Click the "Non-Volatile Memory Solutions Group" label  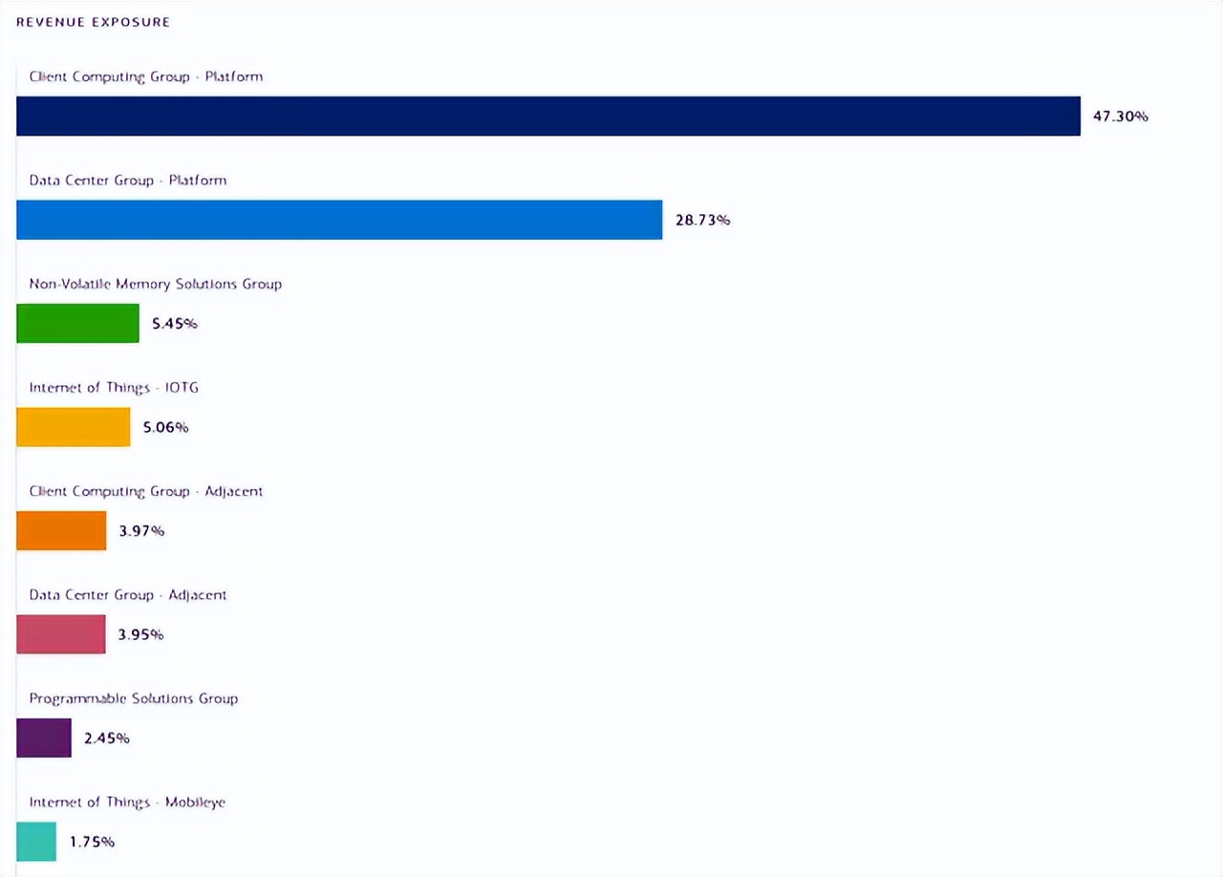click(x=156, y=284)
